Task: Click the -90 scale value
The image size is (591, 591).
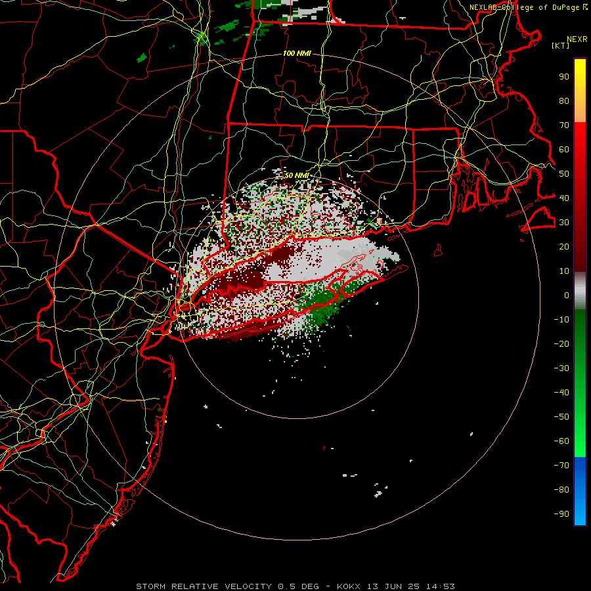Action: point(561,514)
